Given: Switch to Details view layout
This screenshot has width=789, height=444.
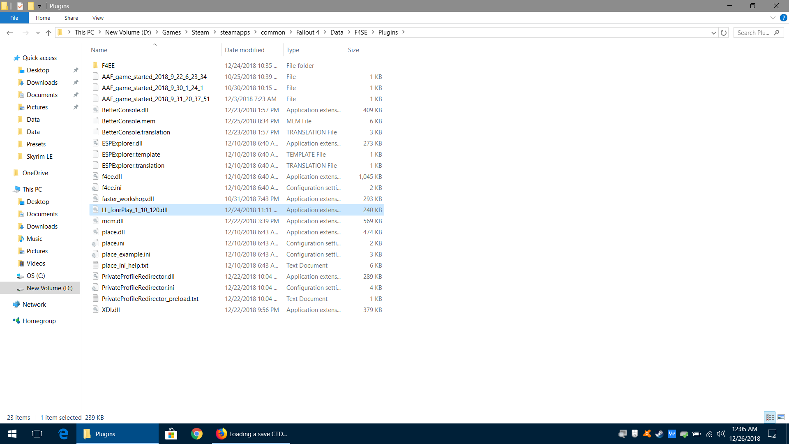Looking at the screenshot, I should coord(770,417).
